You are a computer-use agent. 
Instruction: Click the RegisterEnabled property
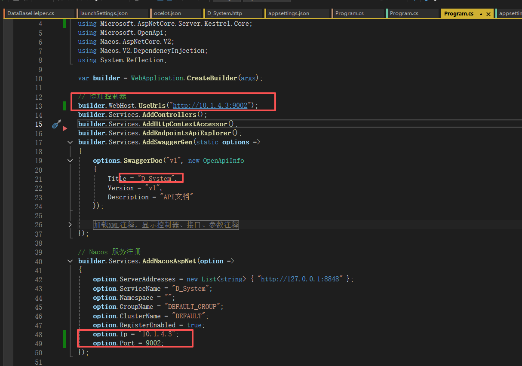click(147, 325)
